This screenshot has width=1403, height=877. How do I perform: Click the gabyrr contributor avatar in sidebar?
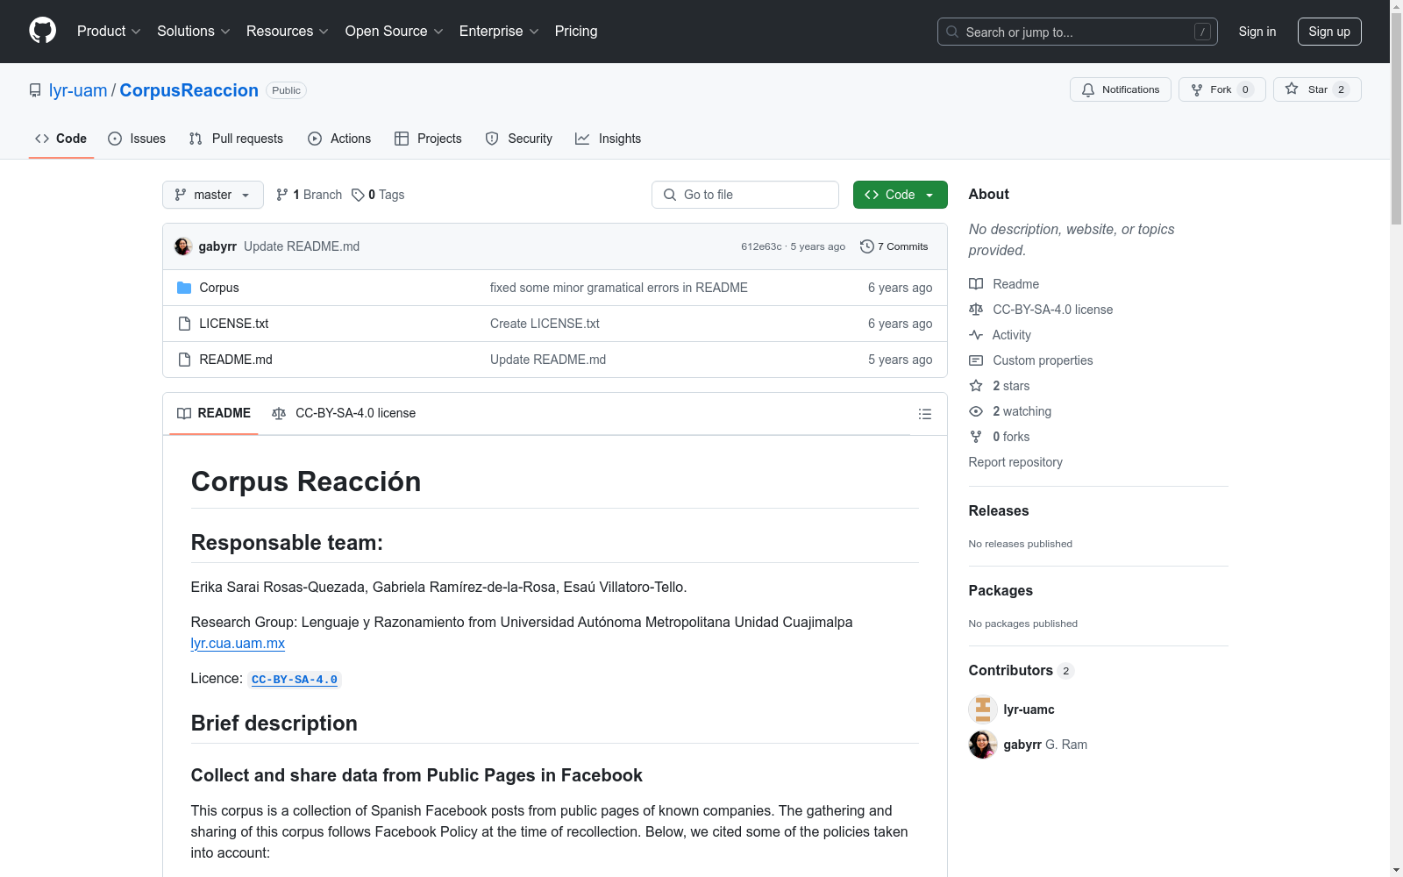coord(983,745)
